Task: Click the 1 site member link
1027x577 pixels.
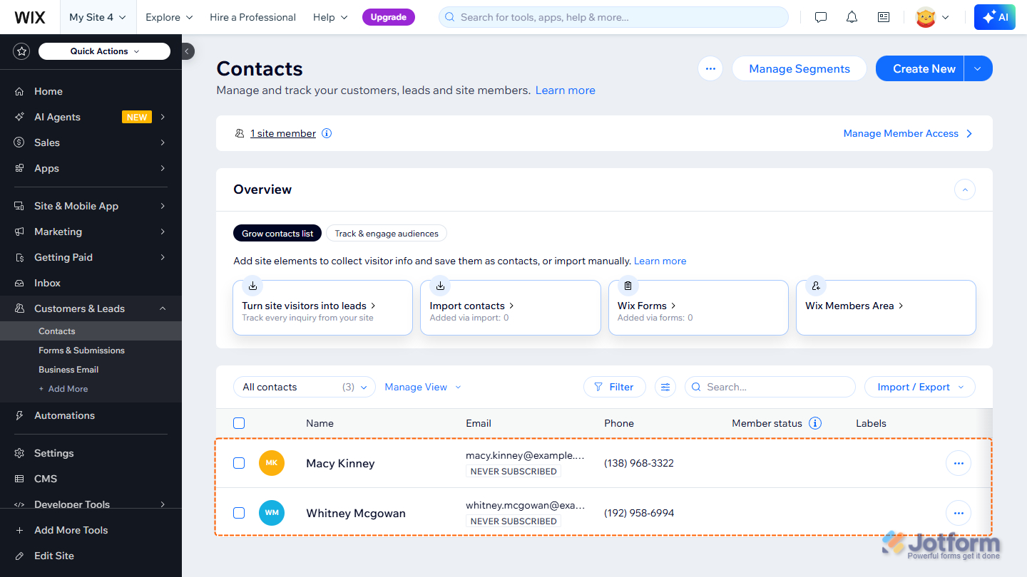Action: click(283, 133)
